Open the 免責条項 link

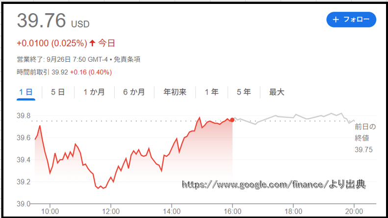point(128,59)
